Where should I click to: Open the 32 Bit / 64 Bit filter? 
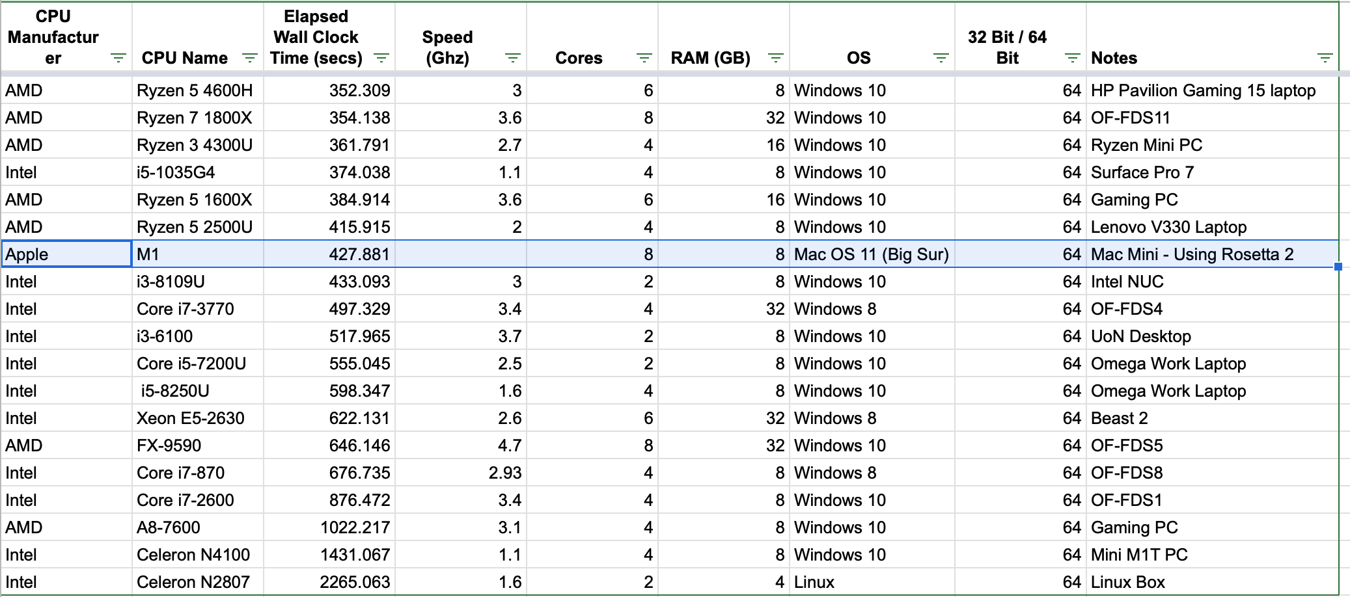1073,58
